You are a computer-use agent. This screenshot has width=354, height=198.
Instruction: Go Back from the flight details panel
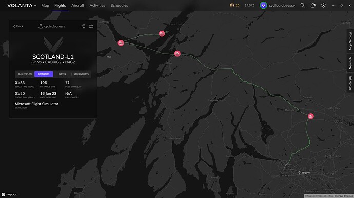(x=18, y=26)
